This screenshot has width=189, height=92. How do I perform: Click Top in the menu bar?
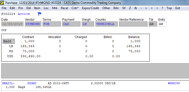pos(169,8)
